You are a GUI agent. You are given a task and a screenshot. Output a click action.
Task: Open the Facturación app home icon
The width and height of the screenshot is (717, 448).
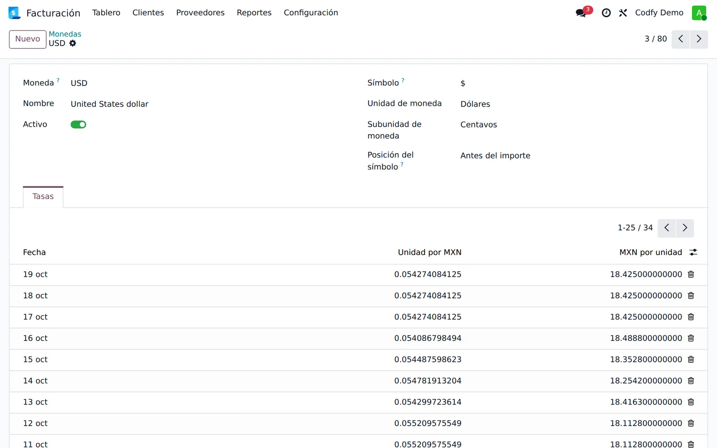pos(14,13)
